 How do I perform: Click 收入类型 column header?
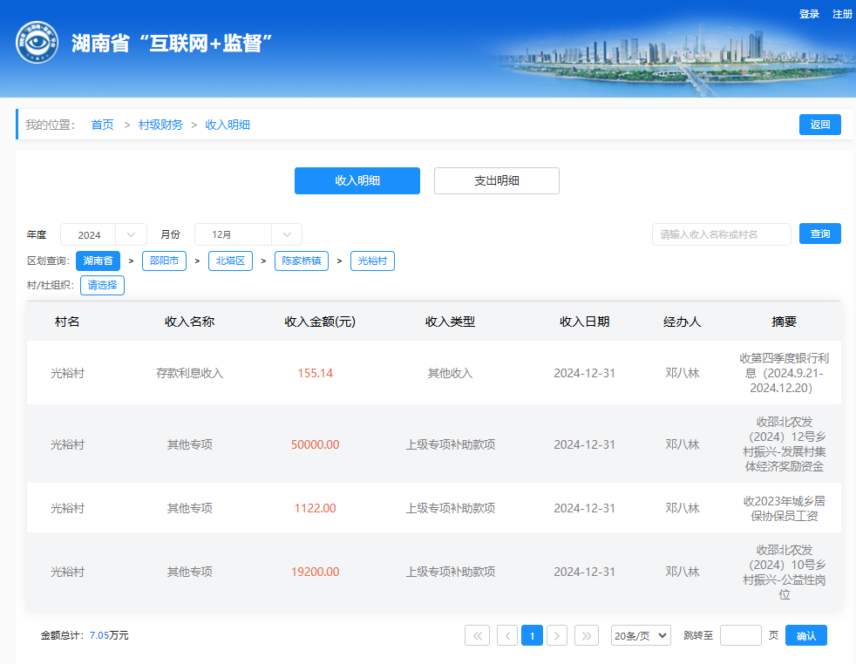[x=451, y=322]
